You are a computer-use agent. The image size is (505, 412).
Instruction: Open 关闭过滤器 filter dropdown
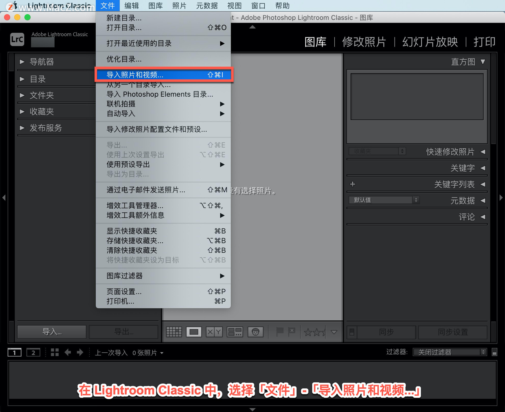click(450, 352)
